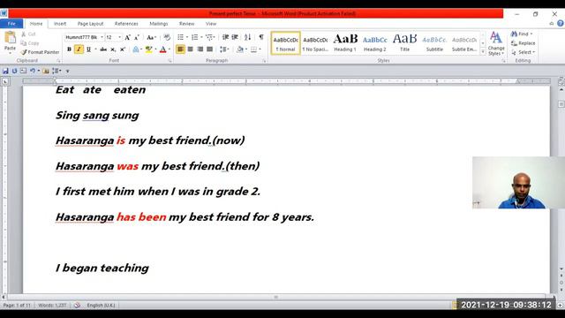Image resolution: width=565 pixels, height=318 pixels.
Task: Expand the Styles gallery More arrow
Action: click(483, 51)
